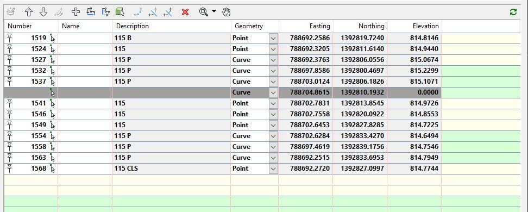
Task: Click the pick cursor icon in row 1563
Action: coord(52,158)
